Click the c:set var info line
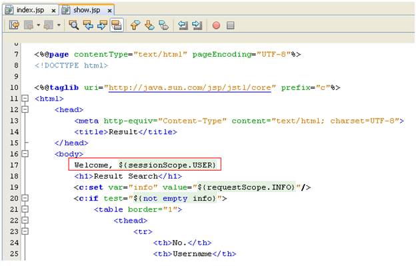The image size is (416, 266). [193, 187]
